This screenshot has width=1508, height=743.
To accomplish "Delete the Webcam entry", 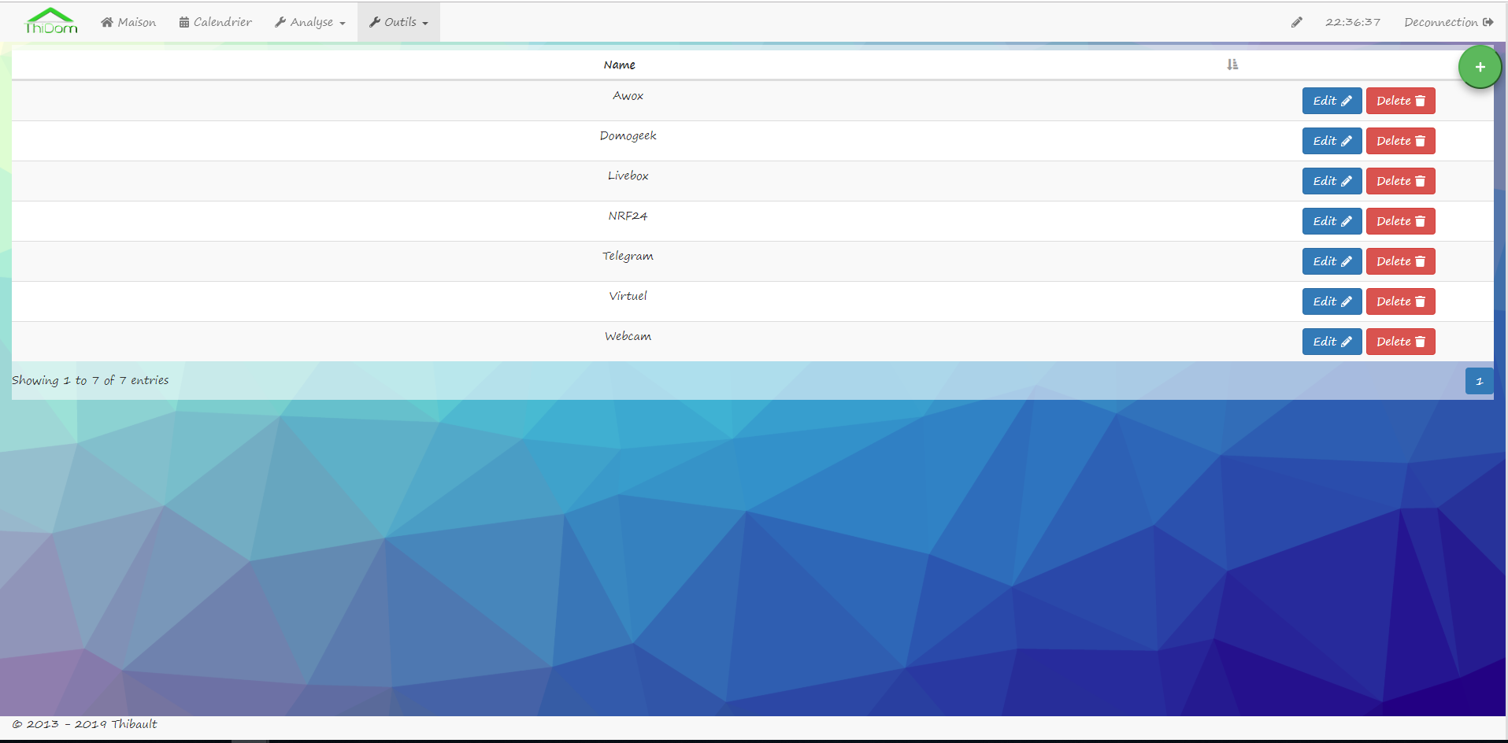I will pos(1400,342).
